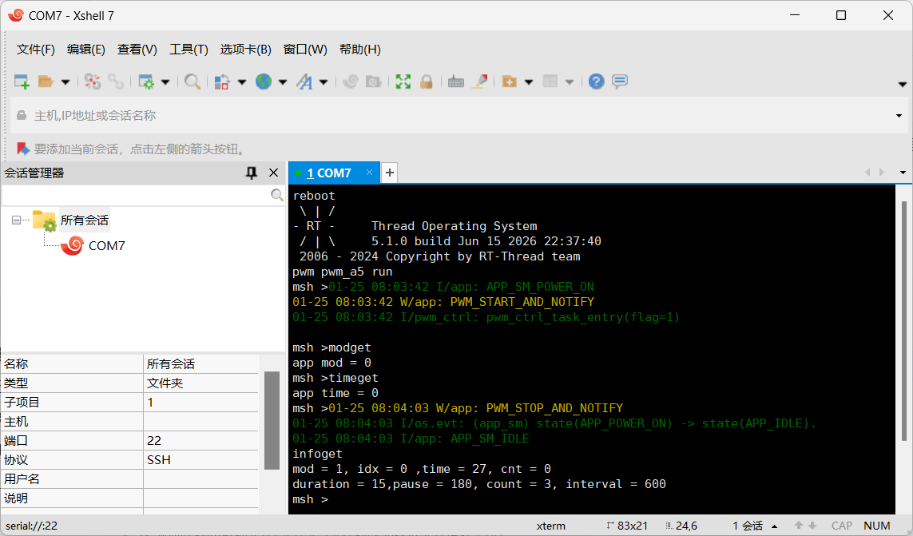Click the grayed layout grid icon
This screenshot has height=536, width=913.
(x=550, y=81)
